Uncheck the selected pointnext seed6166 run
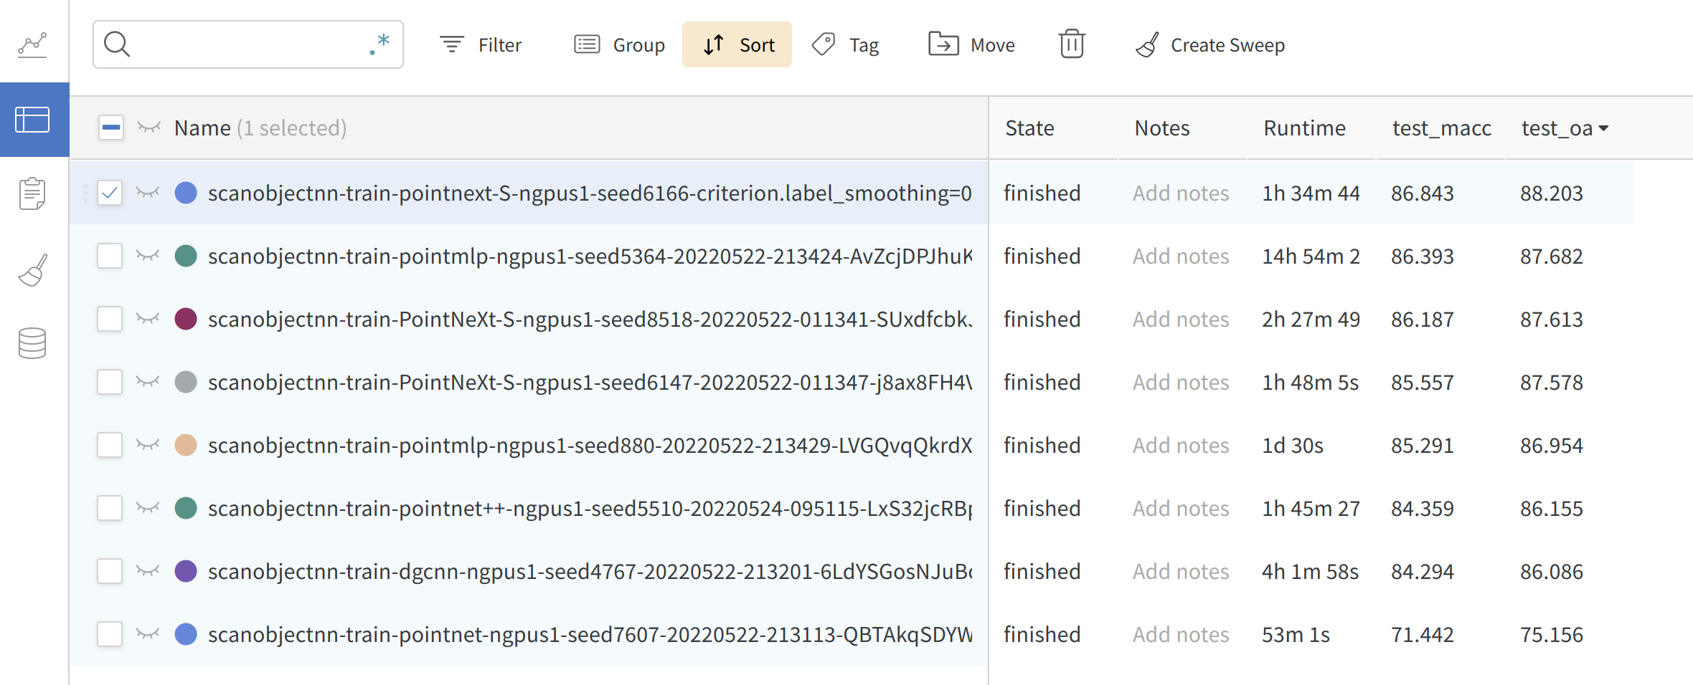Image resolution: width=1693 pixels, height=685 pixels. click(x=109, y=193)
